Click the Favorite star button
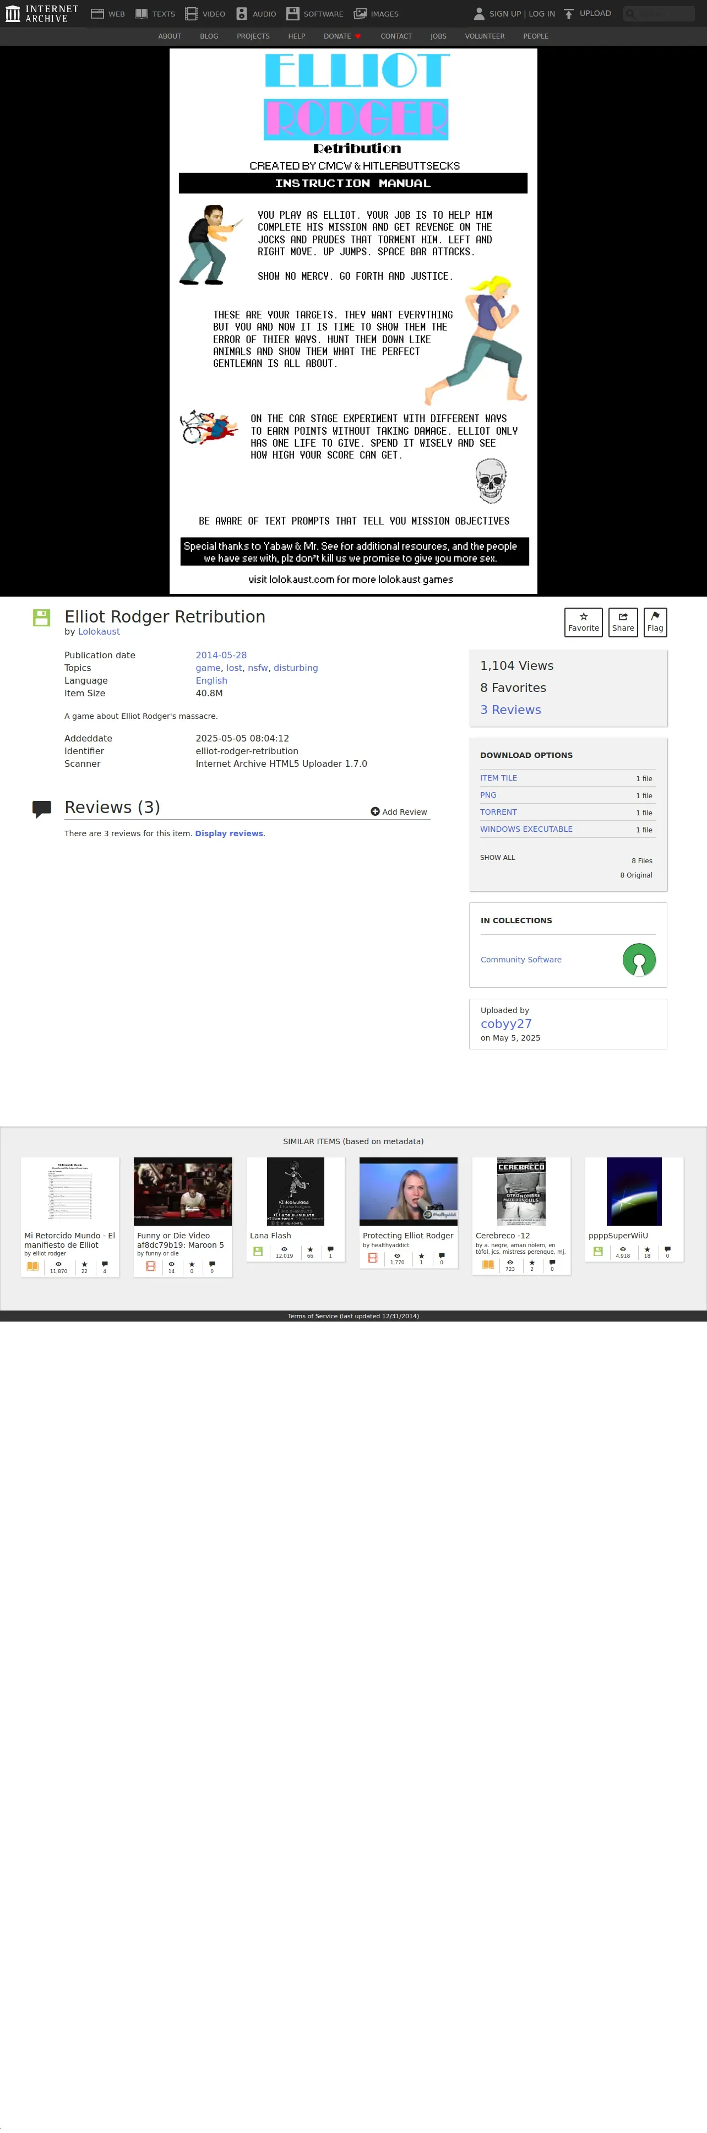 [584, 622]
